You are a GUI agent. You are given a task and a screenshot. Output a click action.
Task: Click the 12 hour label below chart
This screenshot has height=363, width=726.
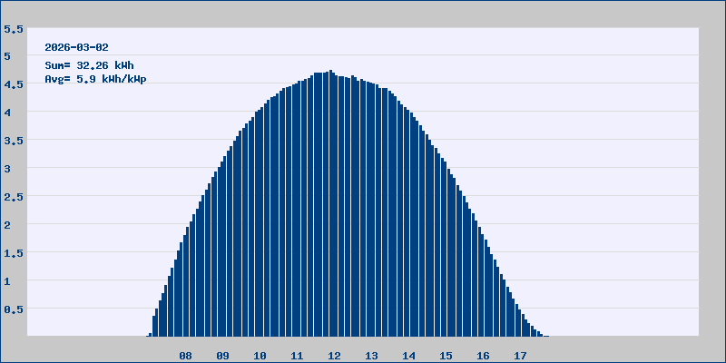334,355
